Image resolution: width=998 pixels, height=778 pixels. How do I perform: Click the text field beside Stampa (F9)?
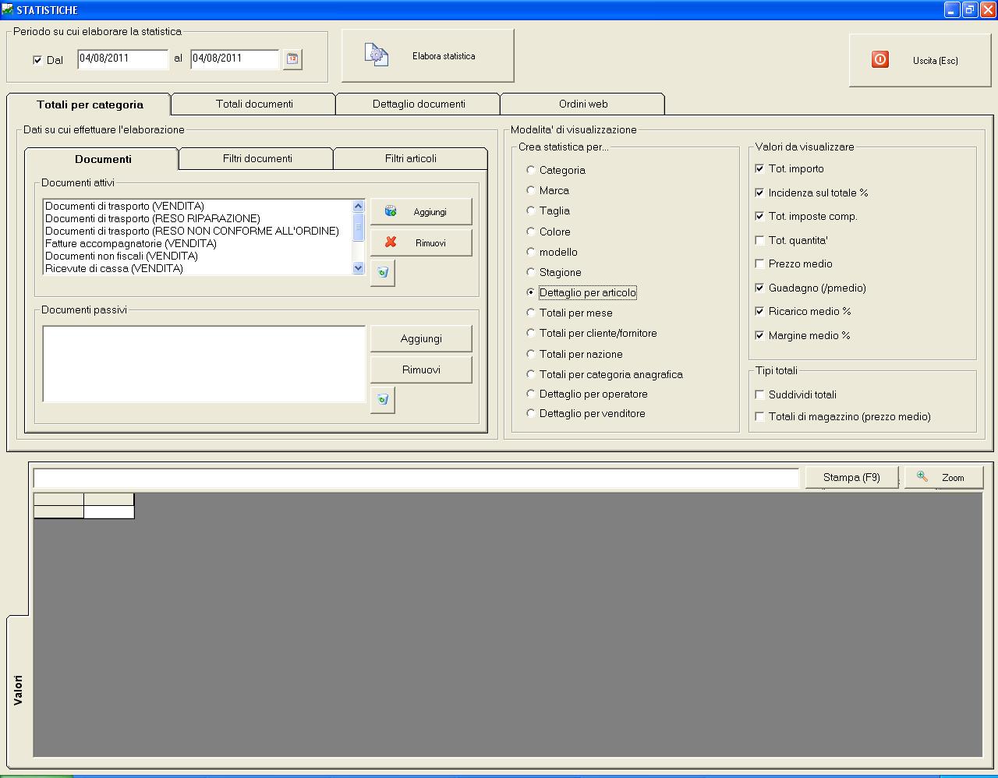pyautogui.click(x=416, y=478)
